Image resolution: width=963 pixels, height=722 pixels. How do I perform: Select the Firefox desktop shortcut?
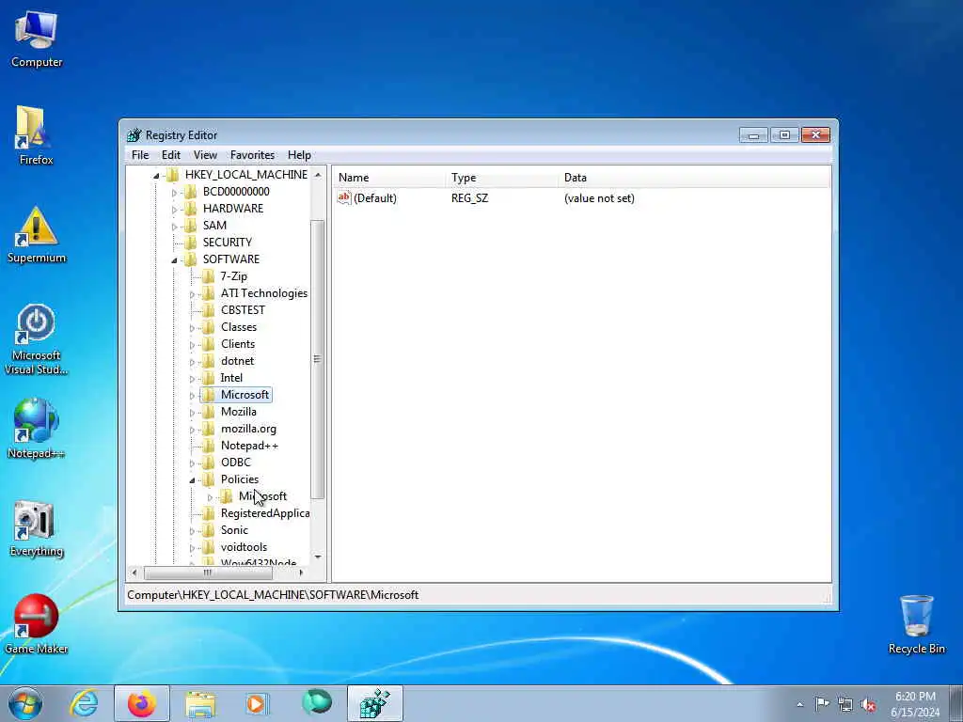(37, 135)
